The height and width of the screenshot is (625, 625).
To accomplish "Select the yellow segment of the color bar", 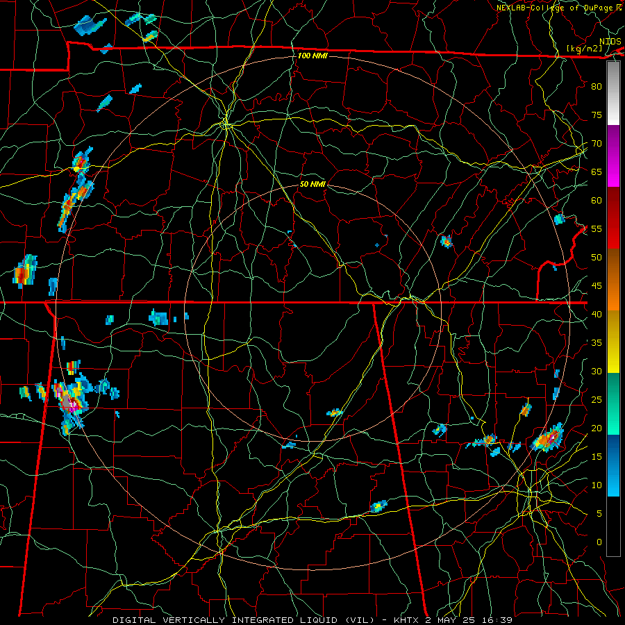I will [613, 342].
